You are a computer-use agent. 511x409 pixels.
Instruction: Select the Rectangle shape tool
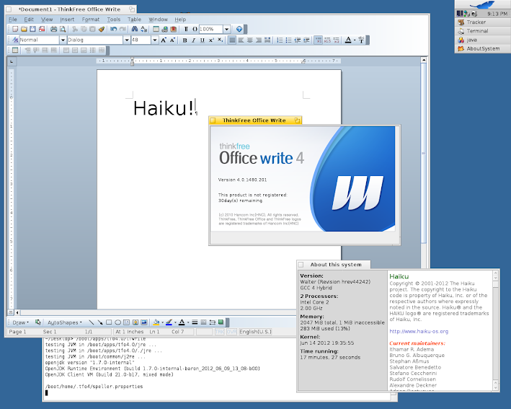tap(109, 322)
